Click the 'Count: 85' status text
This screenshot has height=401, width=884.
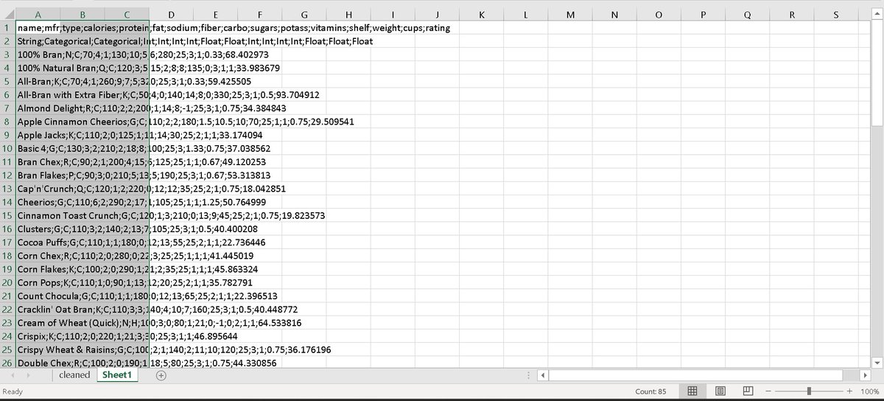650,391
